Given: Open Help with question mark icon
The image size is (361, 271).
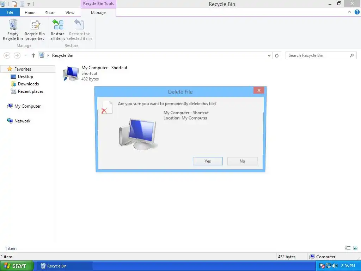Looking at the screenshot, I should pyautogui.click(x=357, y=12).
